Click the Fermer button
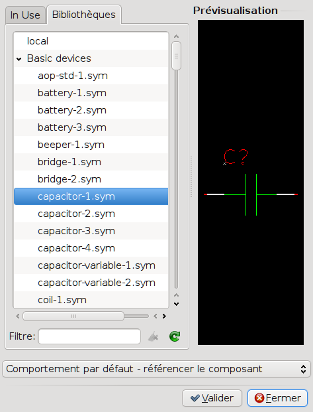Viewport: 313px width, 412px height. point(277,398)
